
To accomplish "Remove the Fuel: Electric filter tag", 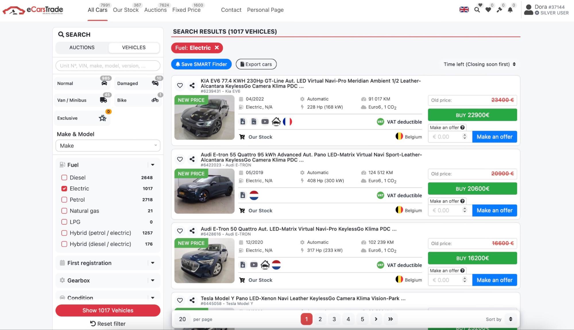I will point(217,48).
